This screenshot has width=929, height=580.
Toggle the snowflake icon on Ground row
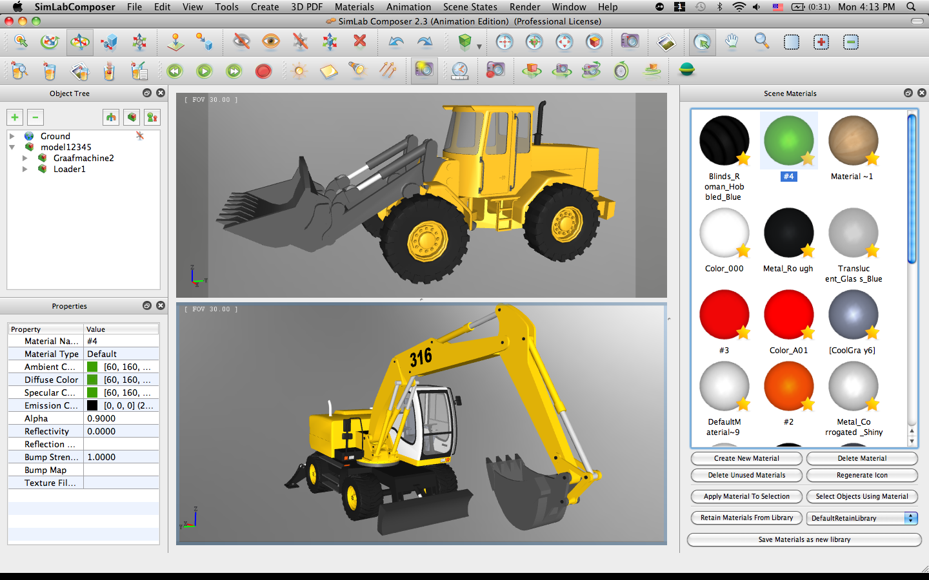click(139, 136)
